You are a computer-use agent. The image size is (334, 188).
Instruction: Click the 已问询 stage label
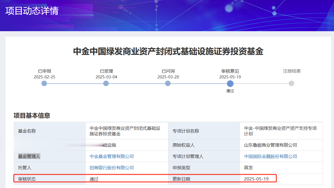(168, 71)
